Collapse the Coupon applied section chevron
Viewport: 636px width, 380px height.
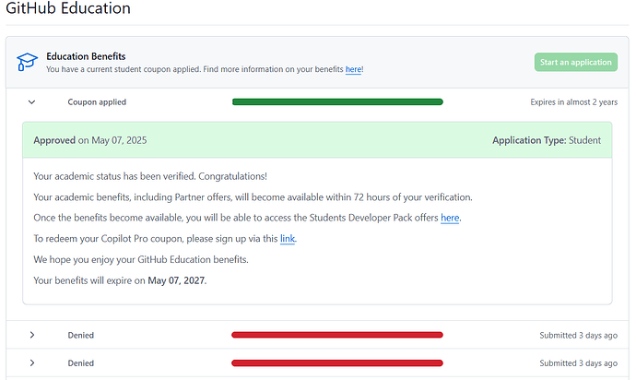click(31, 101)
